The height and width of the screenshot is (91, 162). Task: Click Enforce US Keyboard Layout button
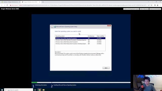(131, 9)
